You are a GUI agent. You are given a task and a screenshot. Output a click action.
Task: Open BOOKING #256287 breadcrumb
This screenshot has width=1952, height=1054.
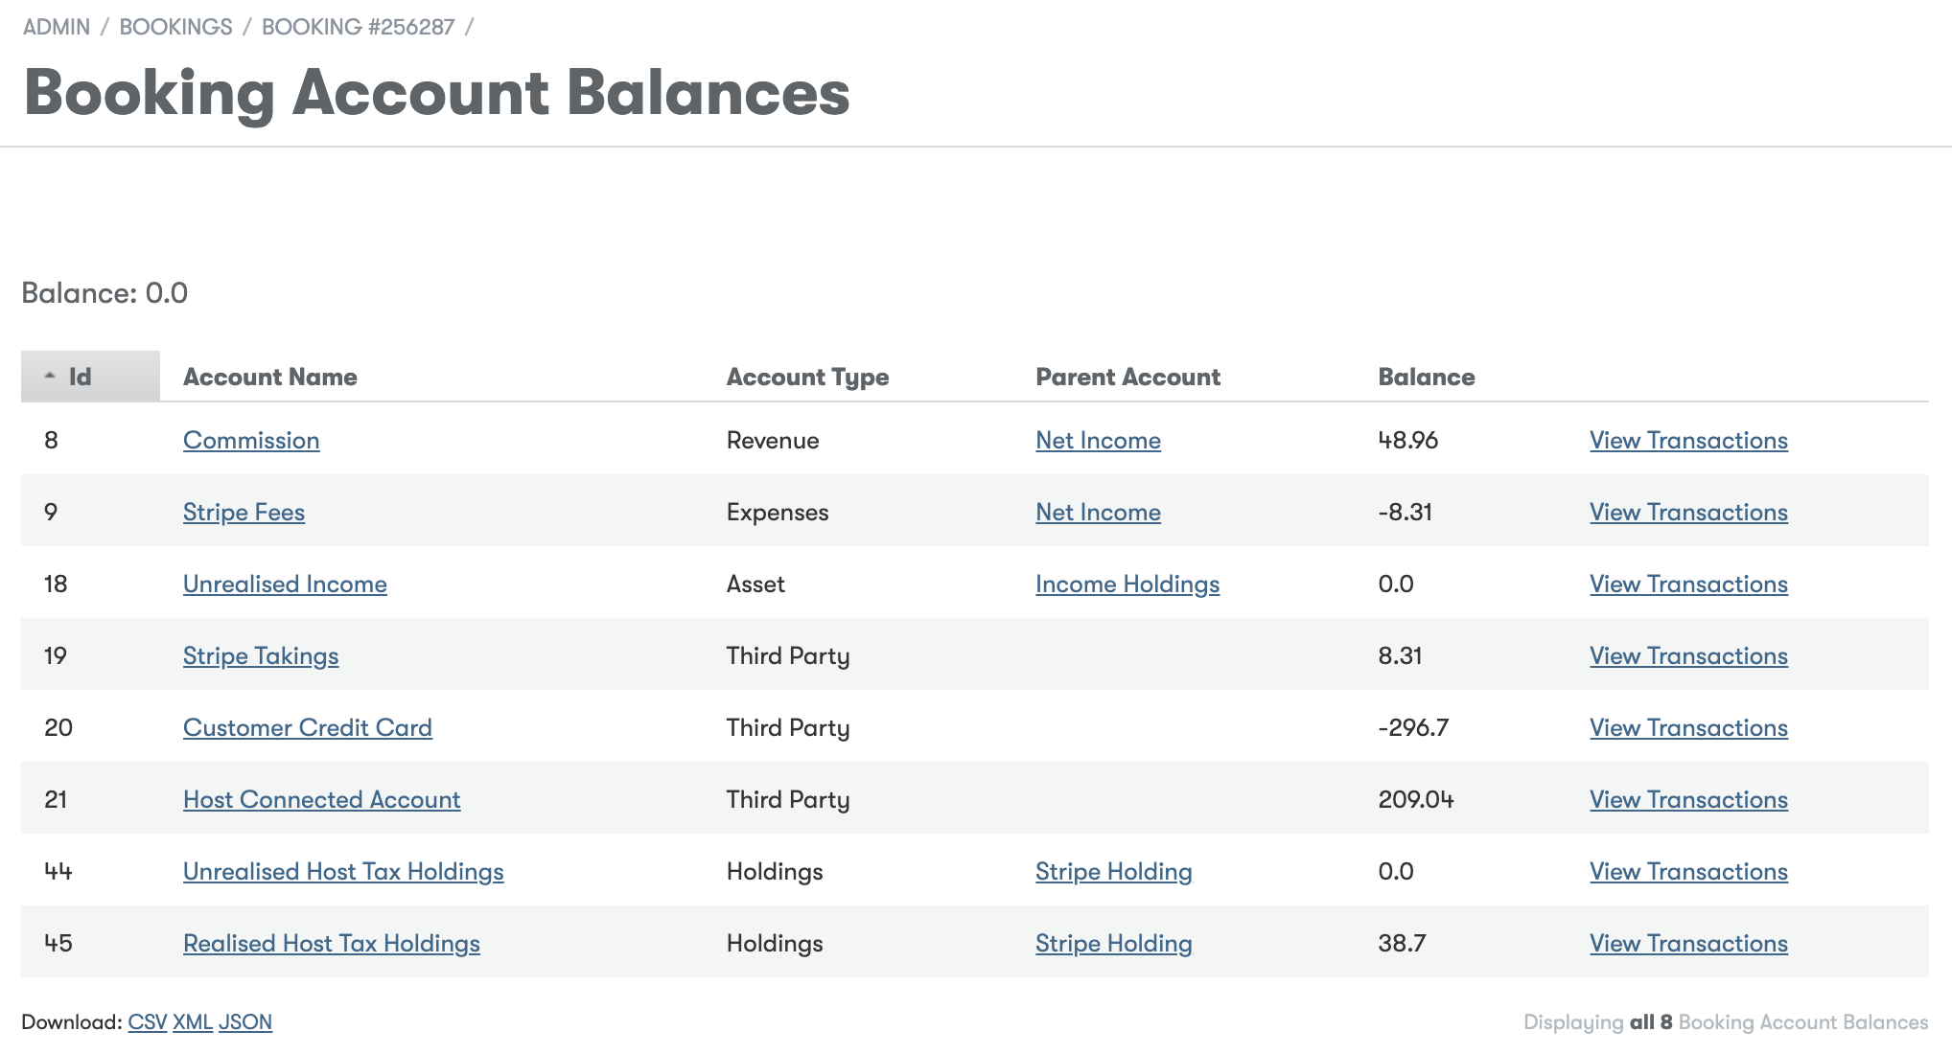click(x=358, y=27)
